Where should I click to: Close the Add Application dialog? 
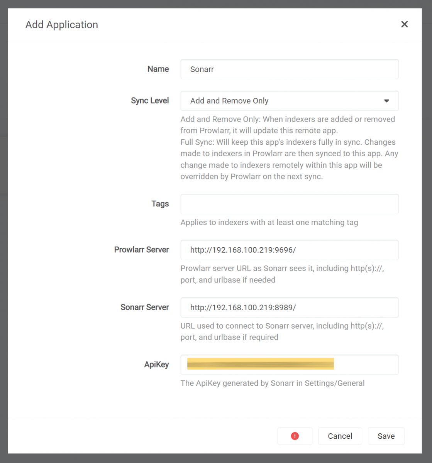[404, 24]
